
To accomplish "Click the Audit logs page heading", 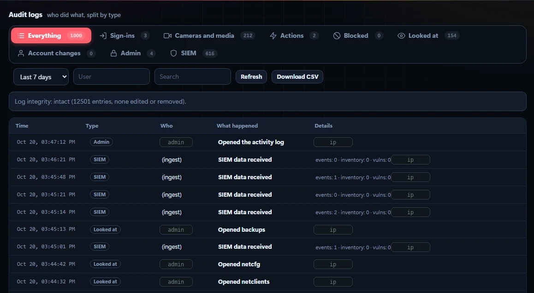I will [x=25, y=15].
